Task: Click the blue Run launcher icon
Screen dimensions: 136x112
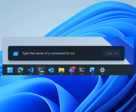Action: 16,53
